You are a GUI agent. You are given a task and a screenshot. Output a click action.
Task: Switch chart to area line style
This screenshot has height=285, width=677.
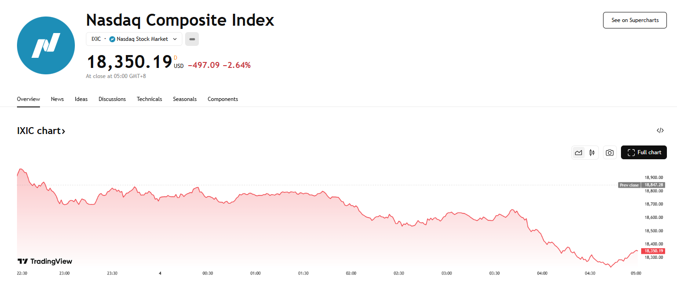coord(579,153)
